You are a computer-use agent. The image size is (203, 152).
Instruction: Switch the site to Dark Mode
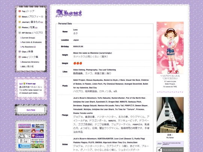(x=31, y=110)
